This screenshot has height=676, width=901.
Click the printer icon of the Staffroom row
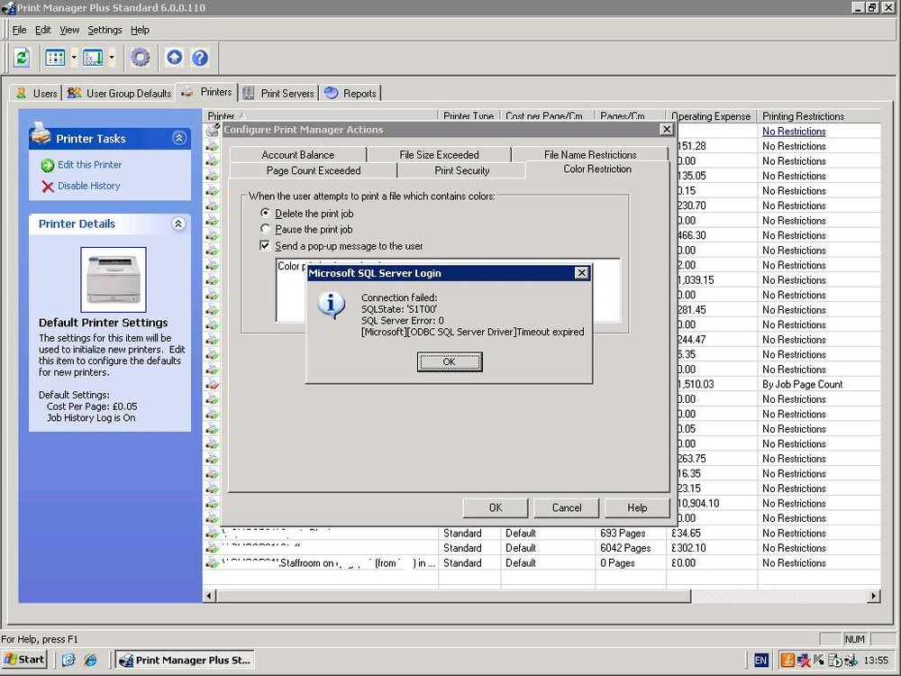(x=213, y=562)
